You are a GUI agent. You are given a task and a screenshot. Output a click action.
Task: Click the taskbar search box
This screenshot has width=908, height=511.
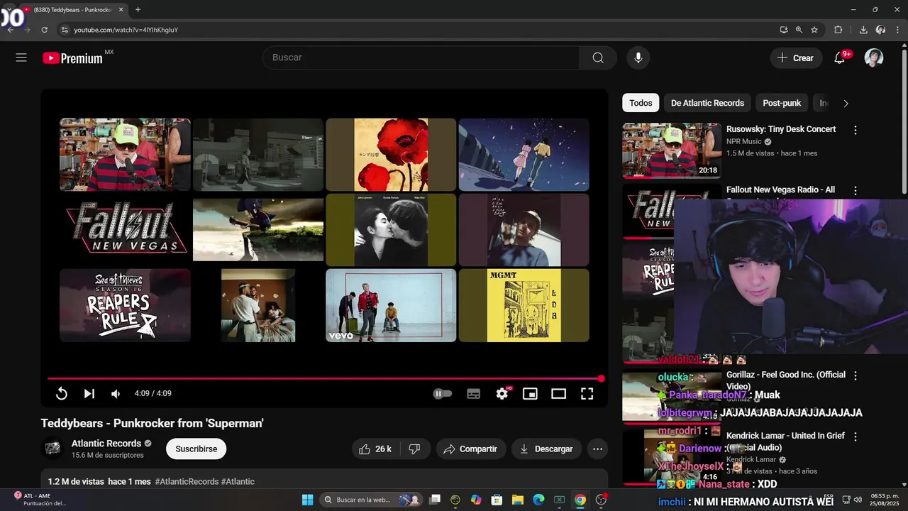coord(370,500)
